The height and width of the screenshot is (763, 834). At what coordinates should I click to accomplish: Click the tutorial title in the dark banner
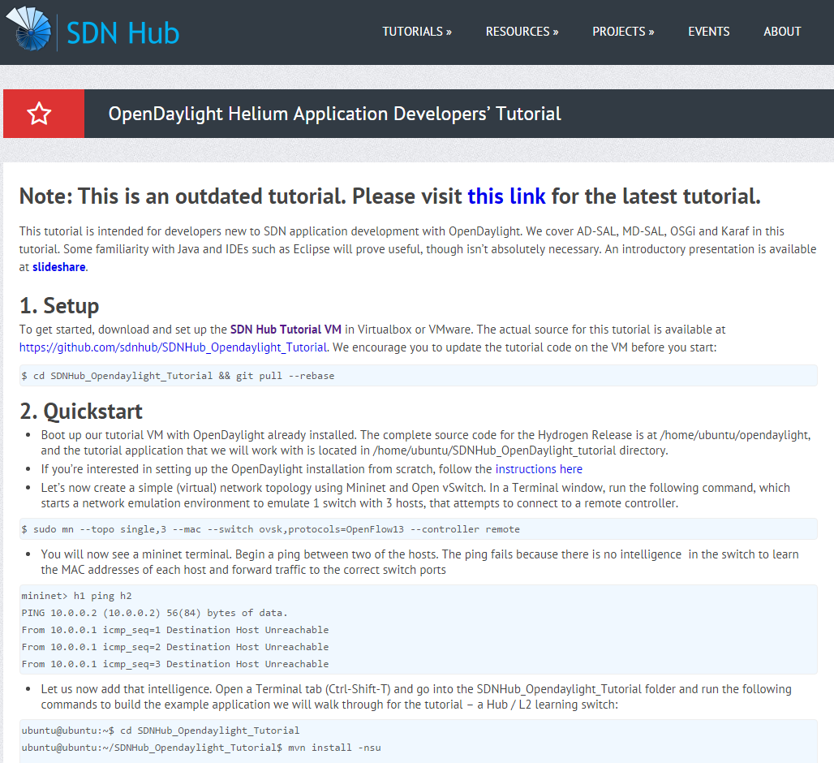point(335,113)
